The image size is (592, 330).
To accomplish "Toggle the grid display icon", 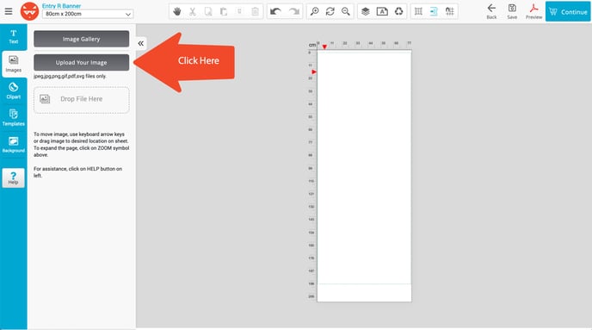I will tap(418, 12).
